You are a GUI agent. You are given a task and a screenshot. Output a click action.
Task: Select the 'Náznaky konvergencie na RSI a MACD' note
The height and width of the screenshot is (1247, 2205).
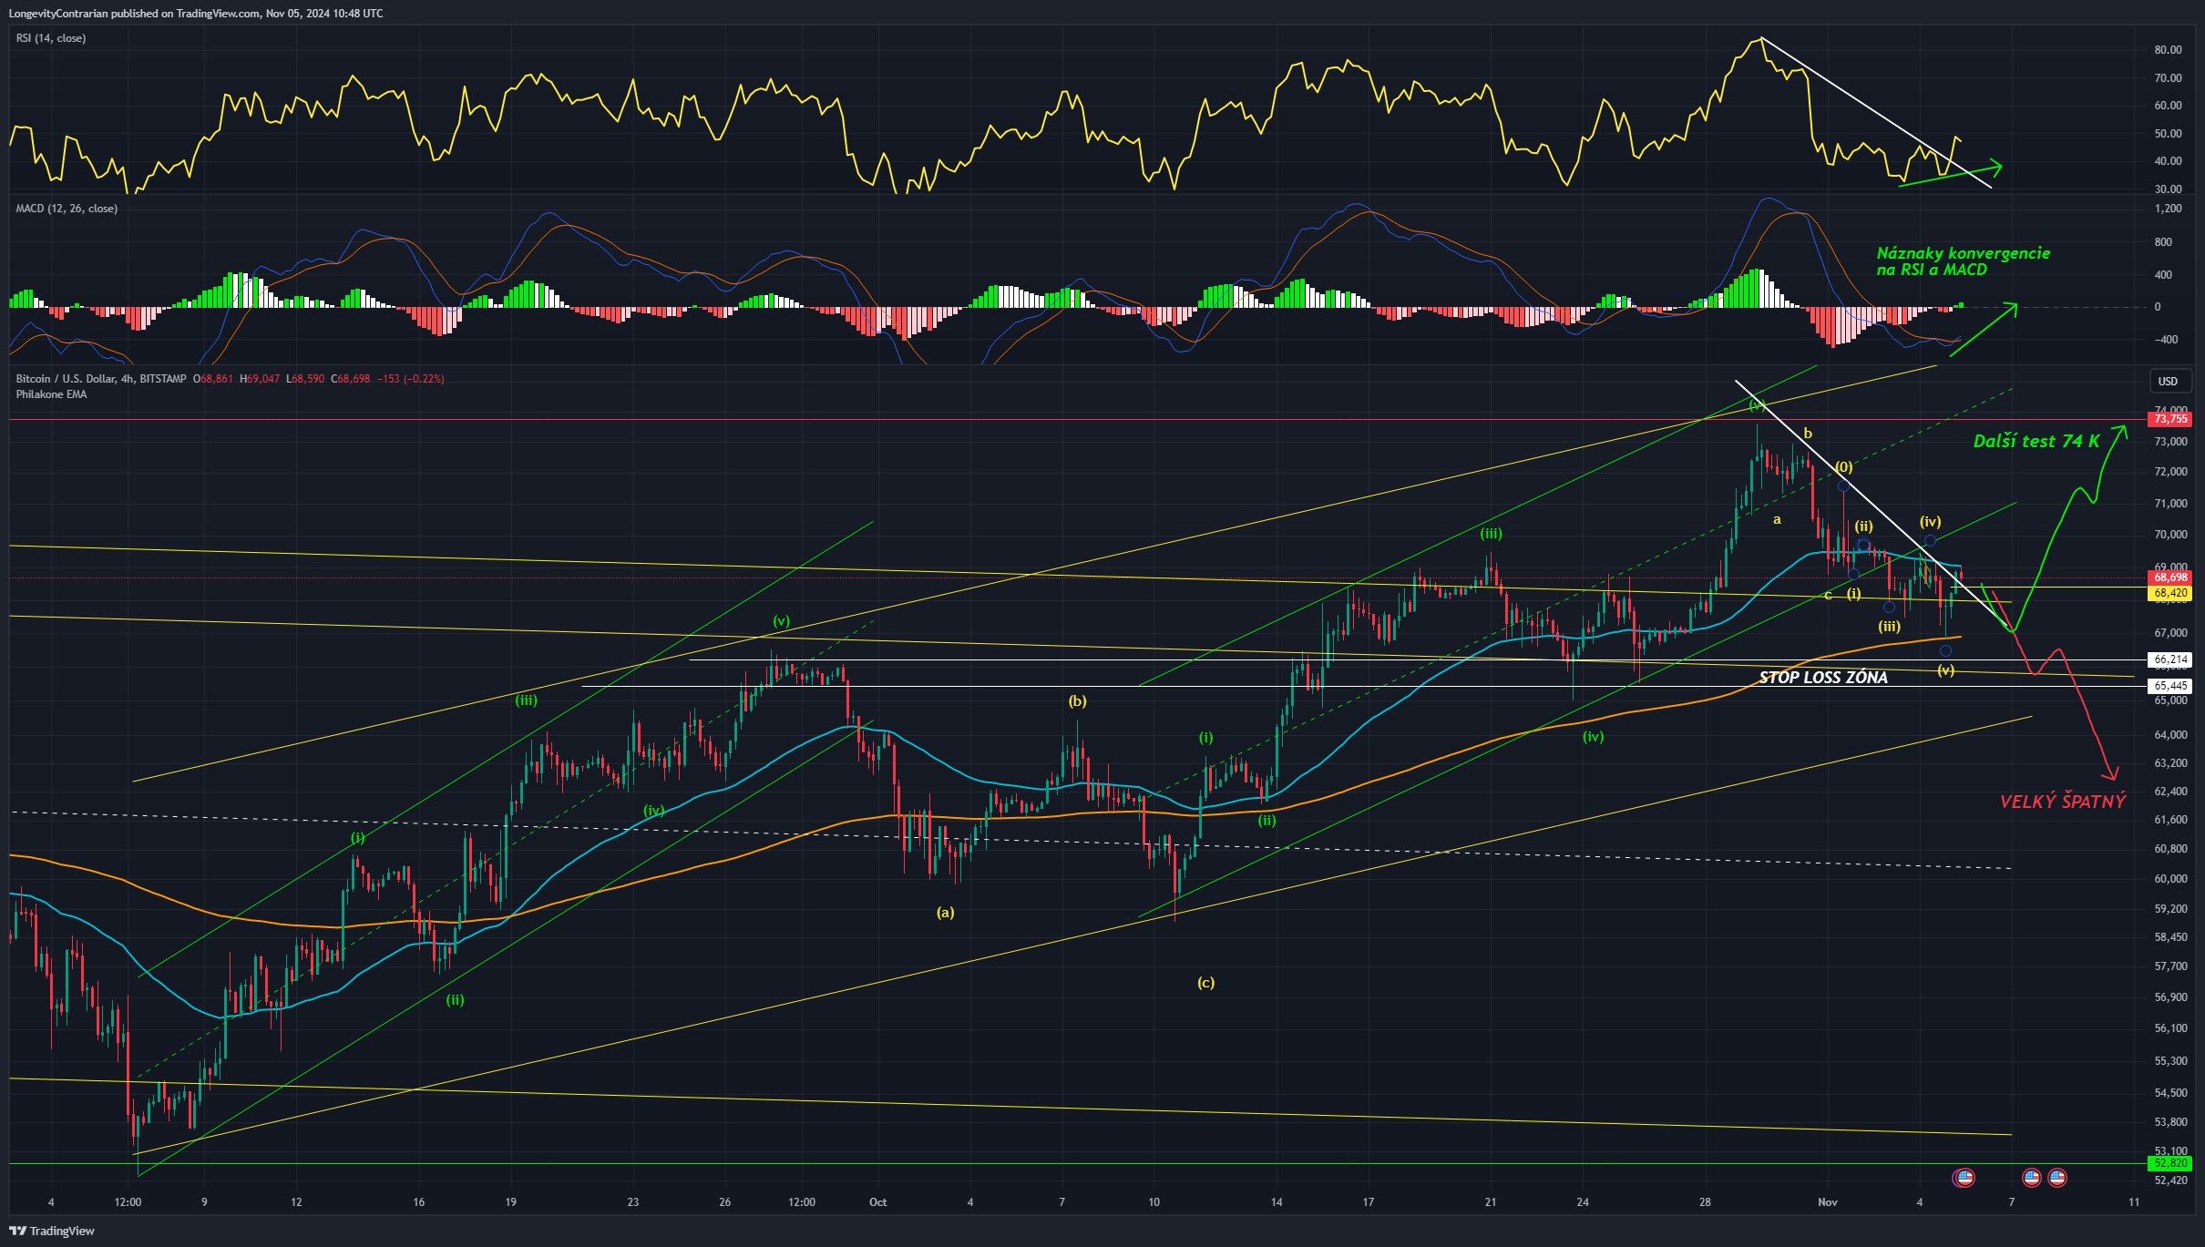(1964, 261)
